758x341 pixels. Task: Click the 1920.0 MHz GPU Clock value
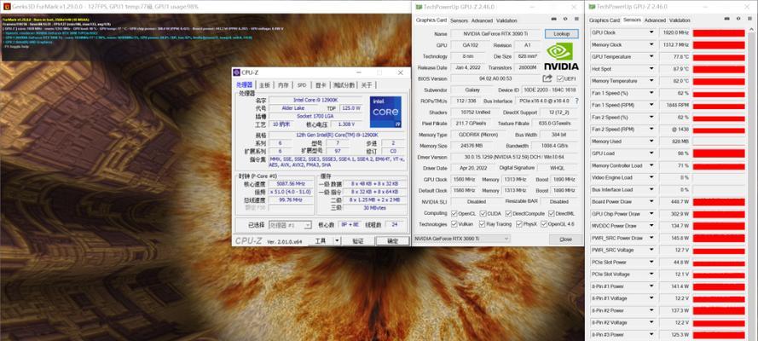click(674, 33)
